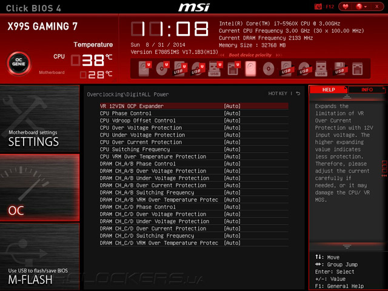The height and width of the screenshot is (291, 388).
Task: Select DRAM CH_A/B Over Current Protection row
Action: pyautogui.click(x=194, y=186)
